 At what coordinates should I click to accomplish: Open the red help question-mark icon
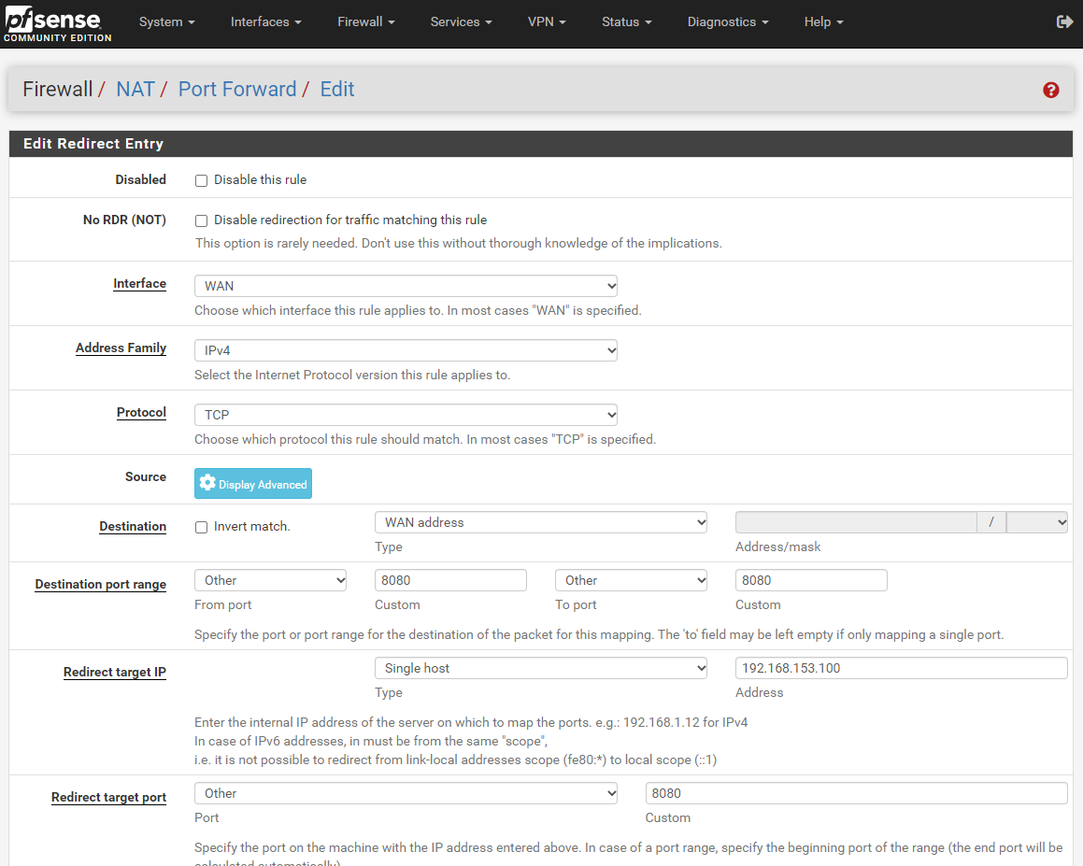point(1050,90)
